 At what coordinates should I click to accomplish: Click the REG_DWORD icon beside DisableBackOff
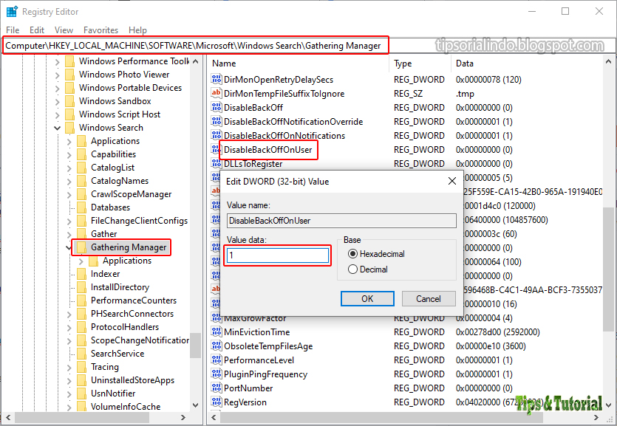pyautogui.click(x=217, y=107)
